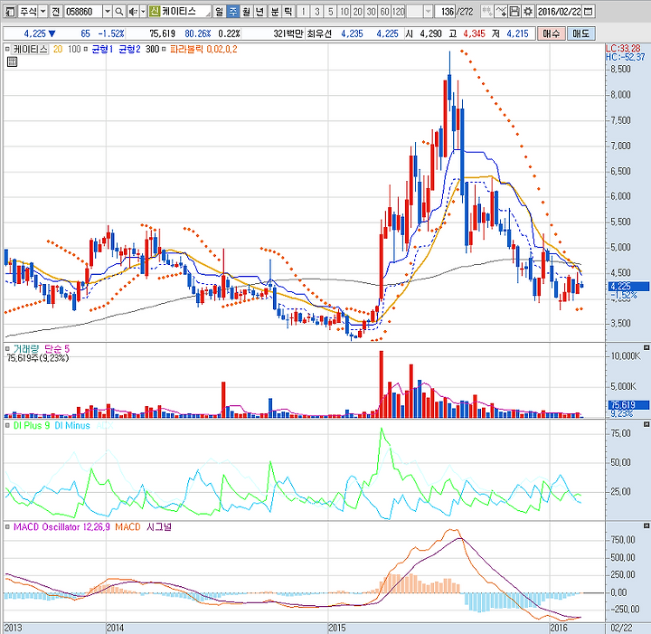Click the MACD panel corner icon
This screenshot has height=634, width=651.
click(x=646, y=525)
